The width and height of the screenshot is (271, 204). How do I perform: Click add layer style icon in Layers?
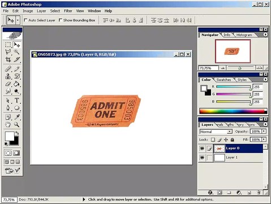210,193
